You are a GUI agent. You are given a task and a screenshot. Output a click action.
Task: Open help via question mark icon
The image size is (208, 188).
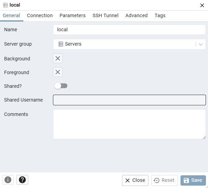(22, 180)
